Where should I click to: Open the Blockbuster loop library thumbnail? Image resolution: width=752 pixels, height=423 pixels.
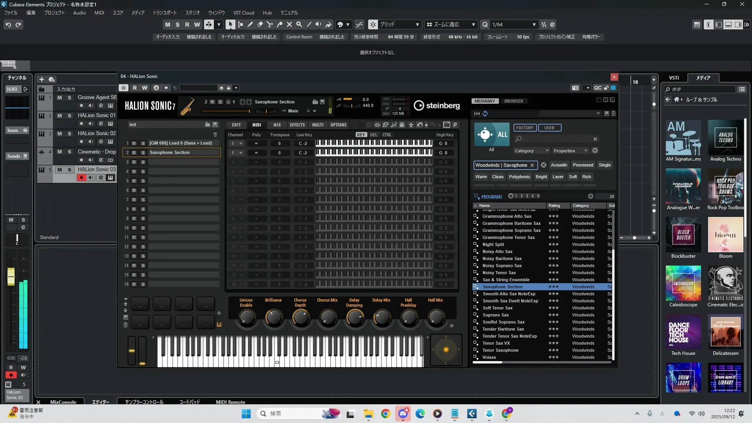tap(683, 235)
